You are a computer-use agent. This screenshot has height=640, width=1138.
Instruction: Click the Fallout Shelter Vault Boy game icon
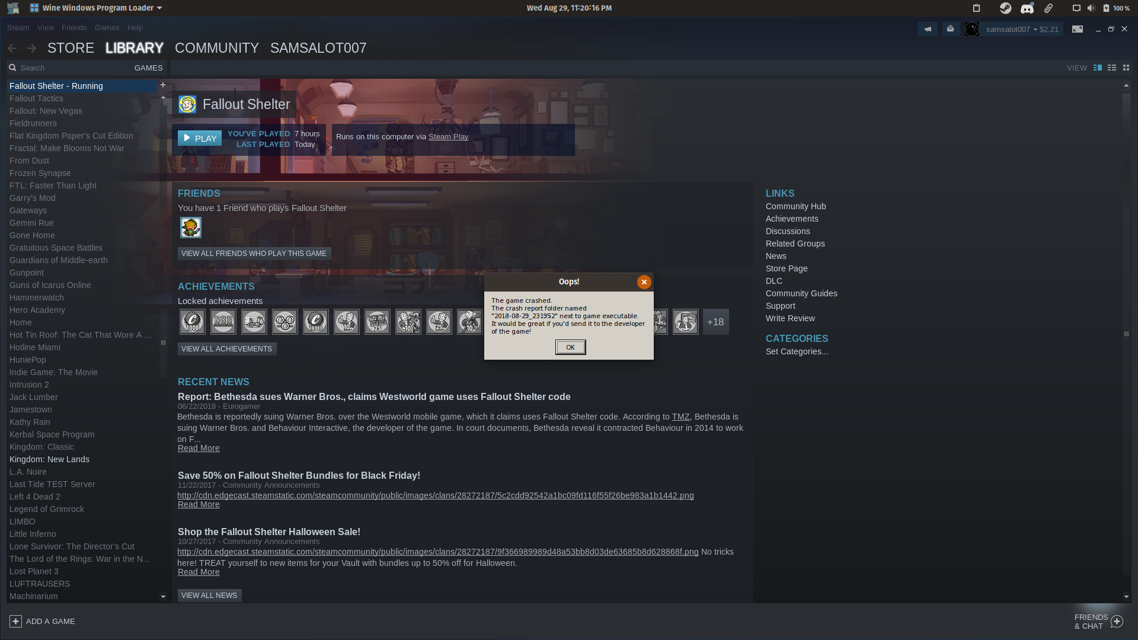coord(187,104)
